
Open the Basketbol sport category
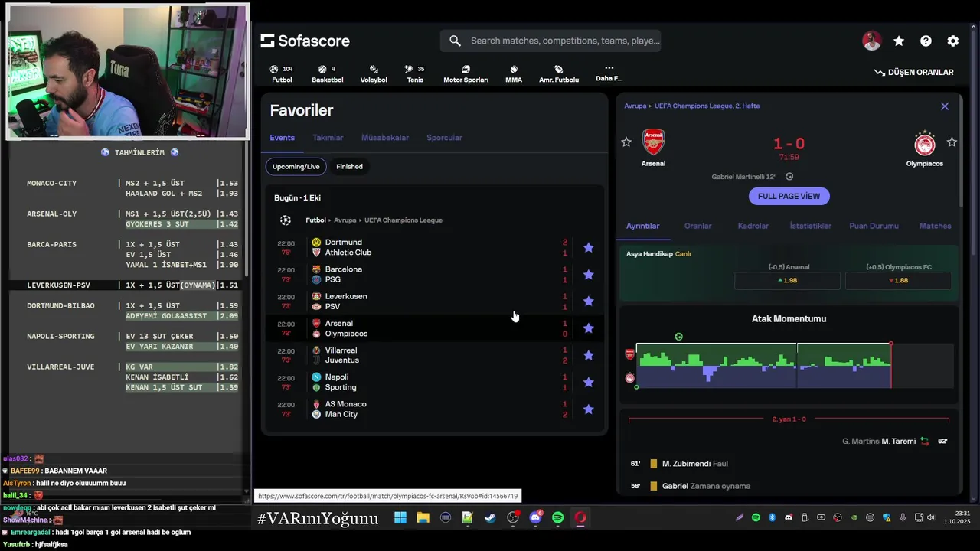click(x=327, y=73)
